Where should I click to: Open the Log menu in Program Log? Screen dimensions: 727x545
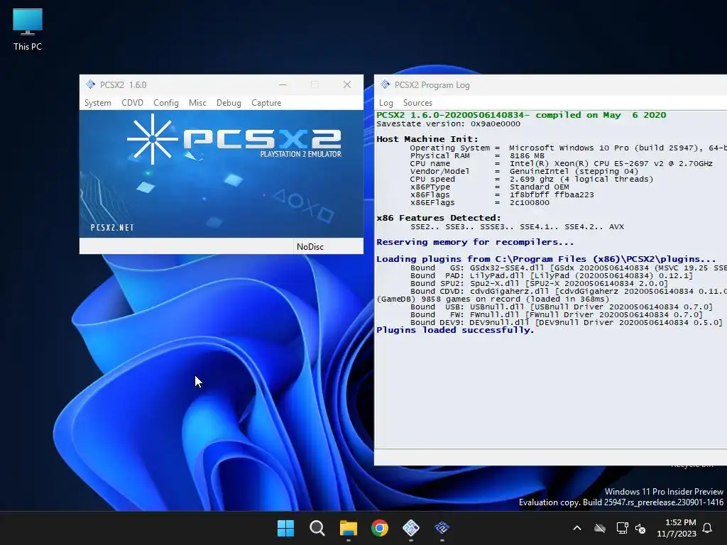point(386,103)
